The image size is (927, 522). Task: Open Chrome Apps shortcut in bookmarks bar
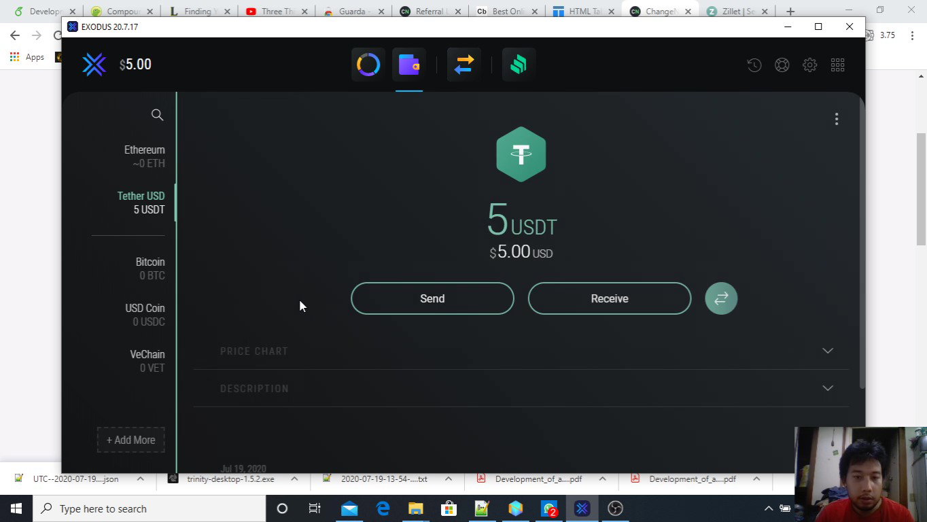click(27, 57)
